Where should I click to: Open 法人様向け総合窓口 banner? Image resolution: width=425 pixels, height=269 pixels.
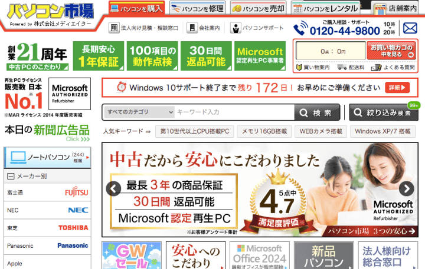388,255
